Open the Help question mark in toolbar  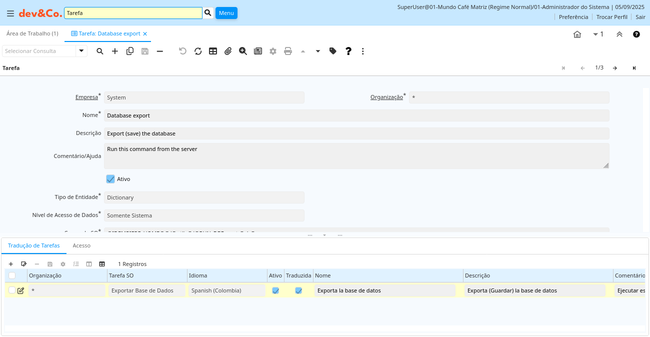(x=348, y=51)
